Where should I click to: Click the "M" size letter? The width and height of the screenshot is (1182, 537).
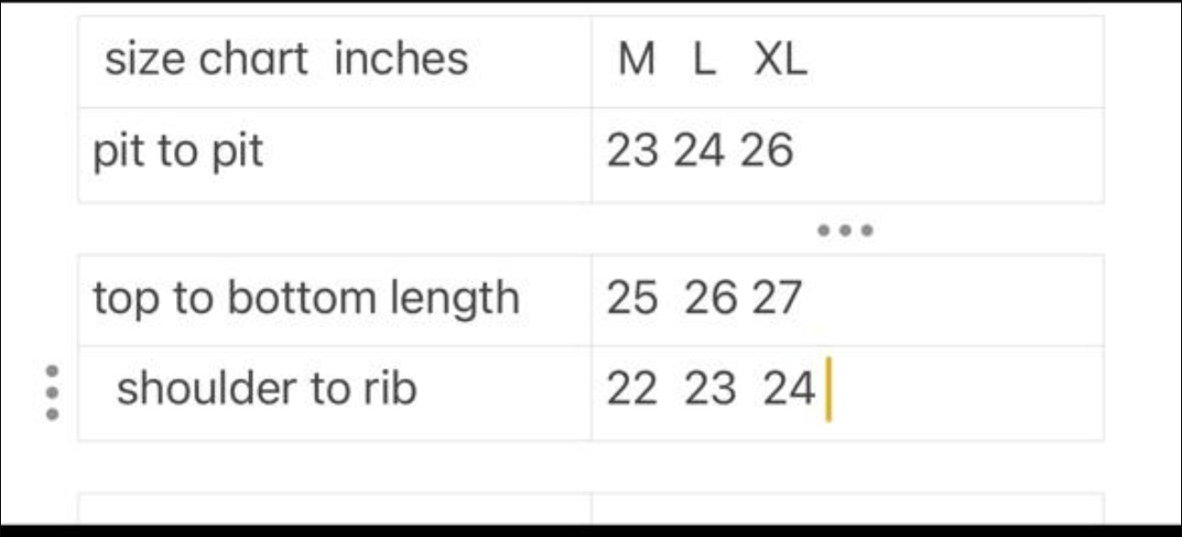637,61
